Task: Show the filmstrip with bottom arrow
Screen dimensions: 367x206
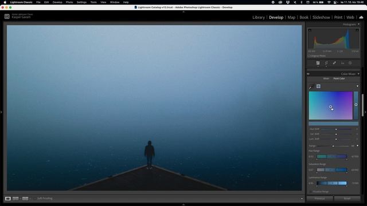Action: [183, 204]
